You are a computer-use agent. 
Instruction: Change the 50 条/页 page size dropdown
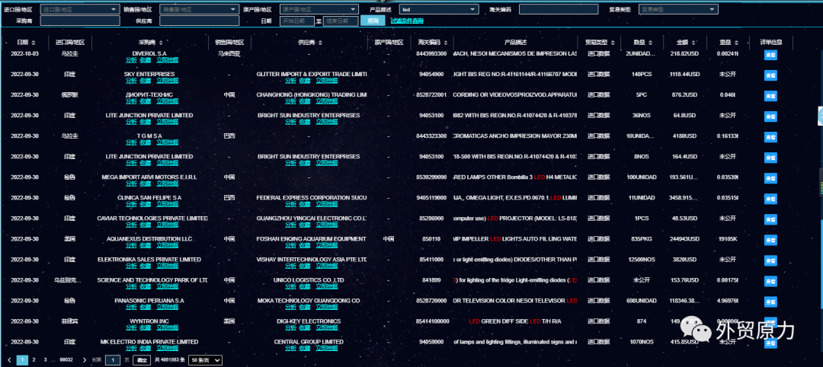pos(205,360)
